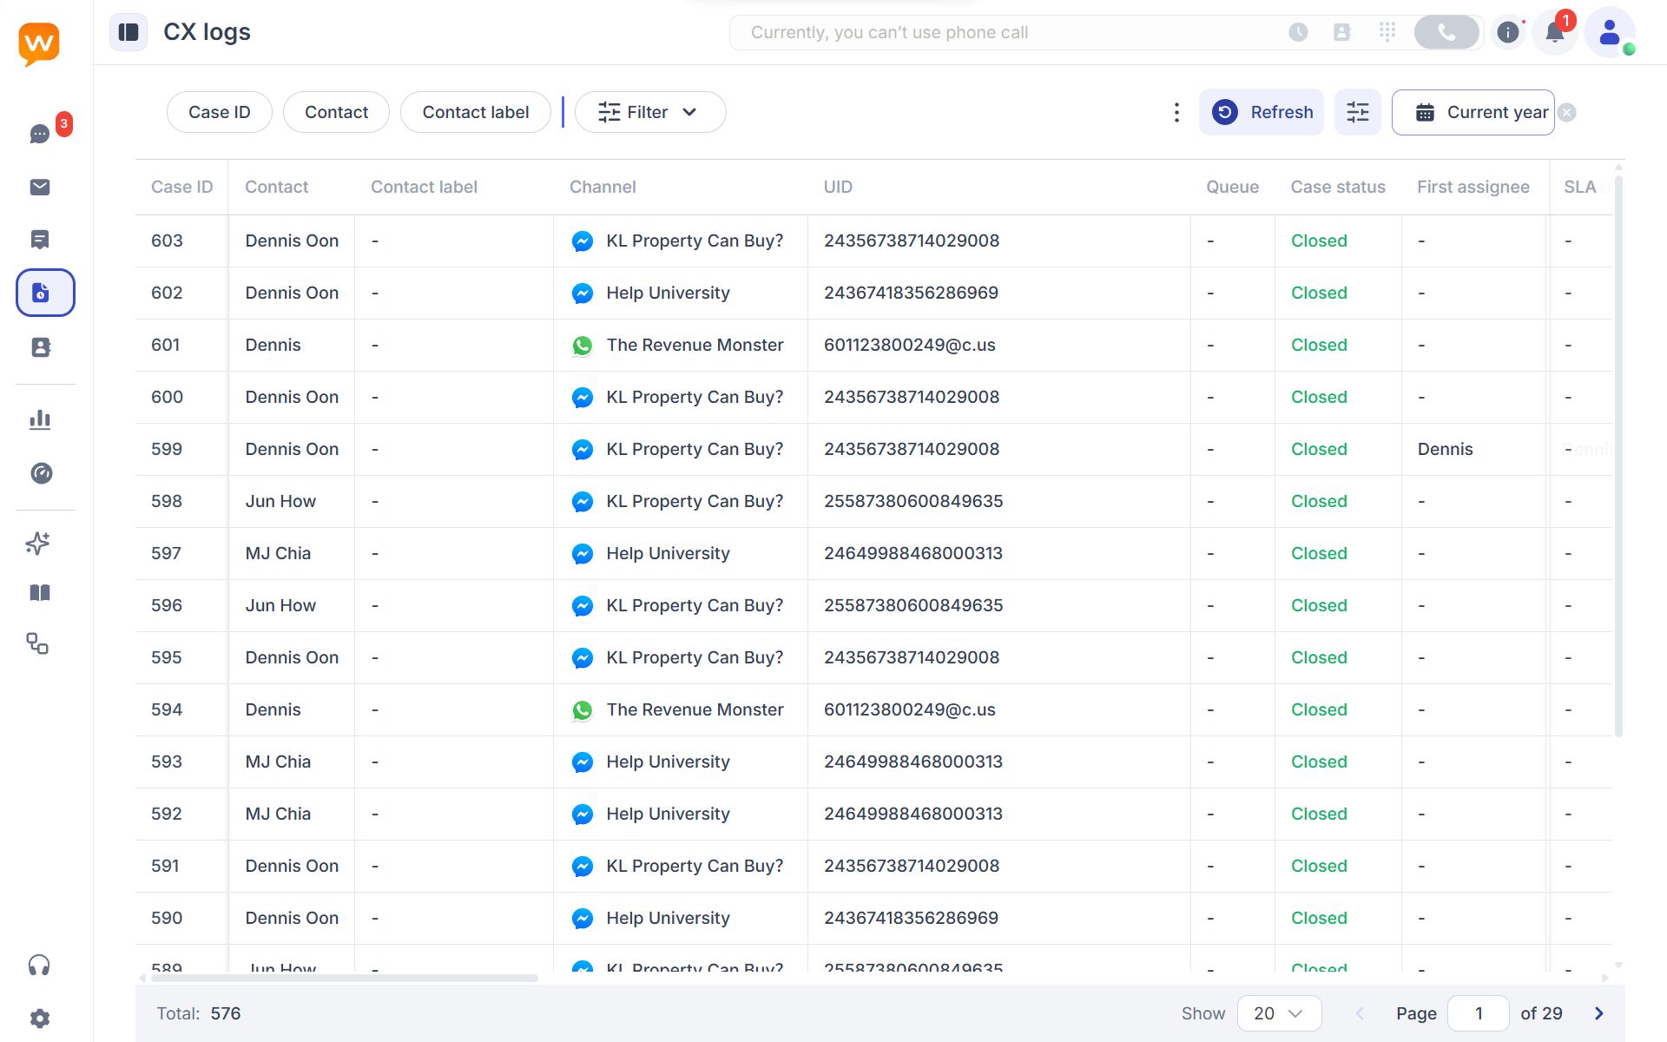
Task: Toggle the column settings sliders button
Action: (1357, 112)
